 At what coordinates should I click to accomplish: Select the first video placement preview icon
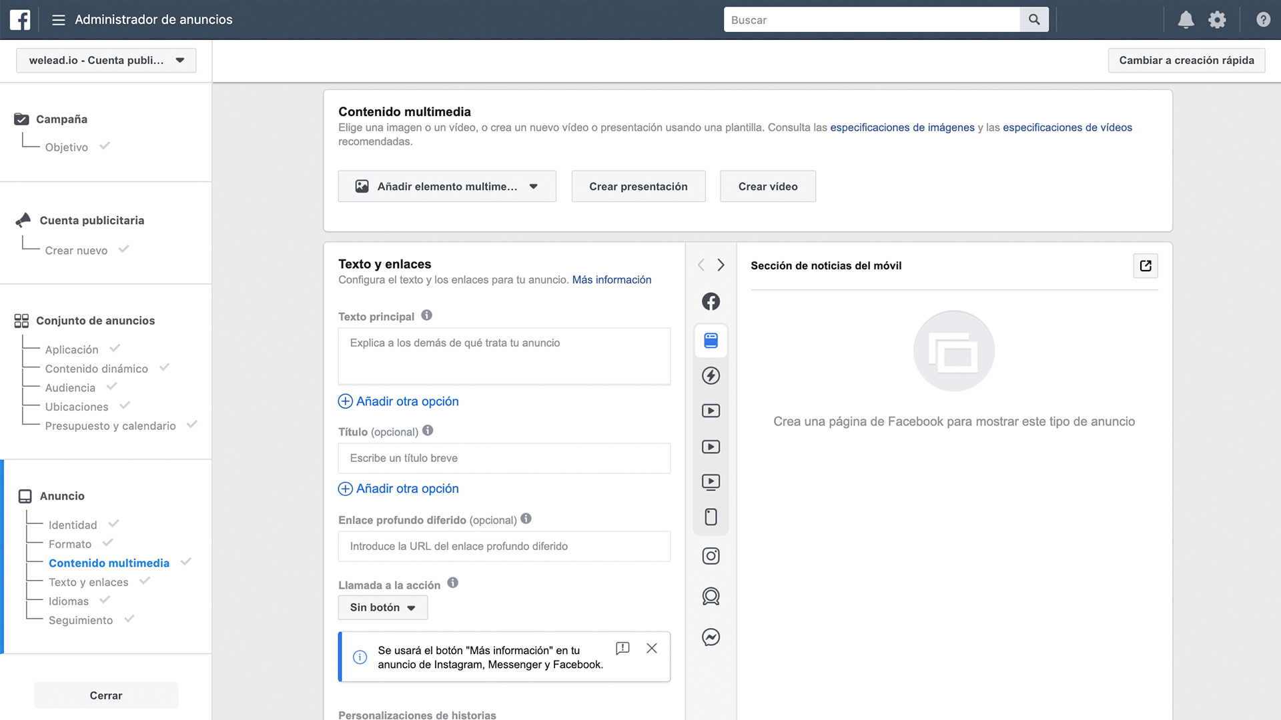tap(711, 411)
